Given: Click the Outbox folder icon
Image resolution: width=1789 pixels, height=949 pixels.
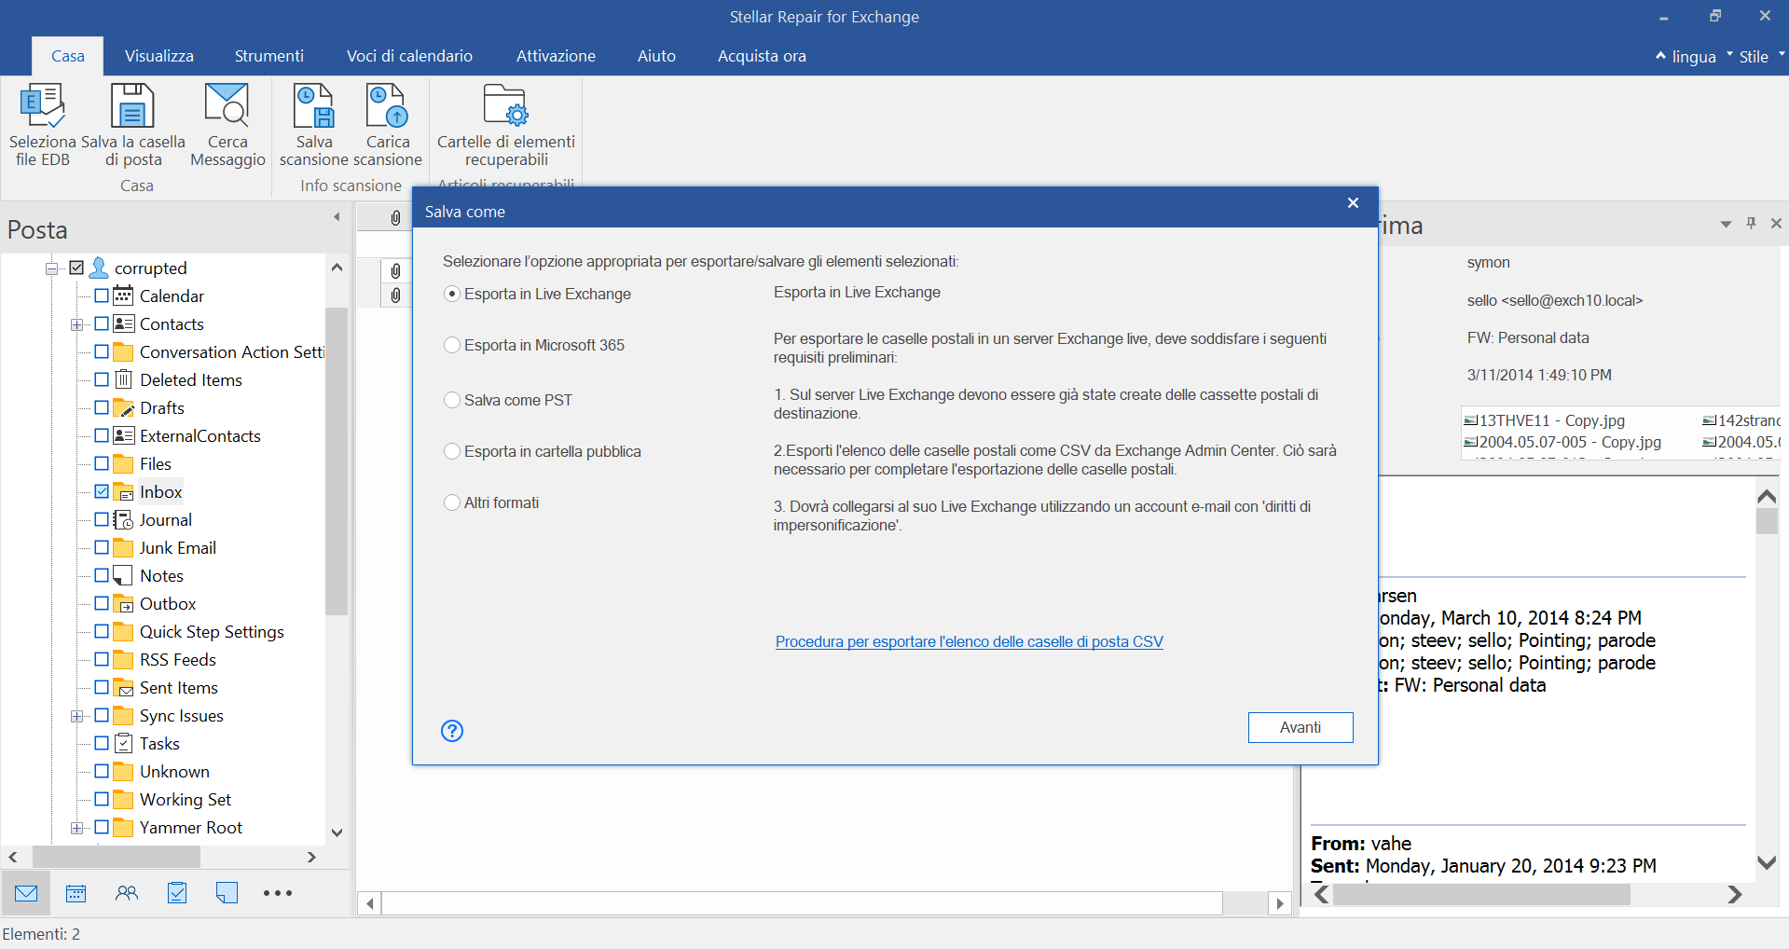Looking at the screenshot, I should 123,603.
